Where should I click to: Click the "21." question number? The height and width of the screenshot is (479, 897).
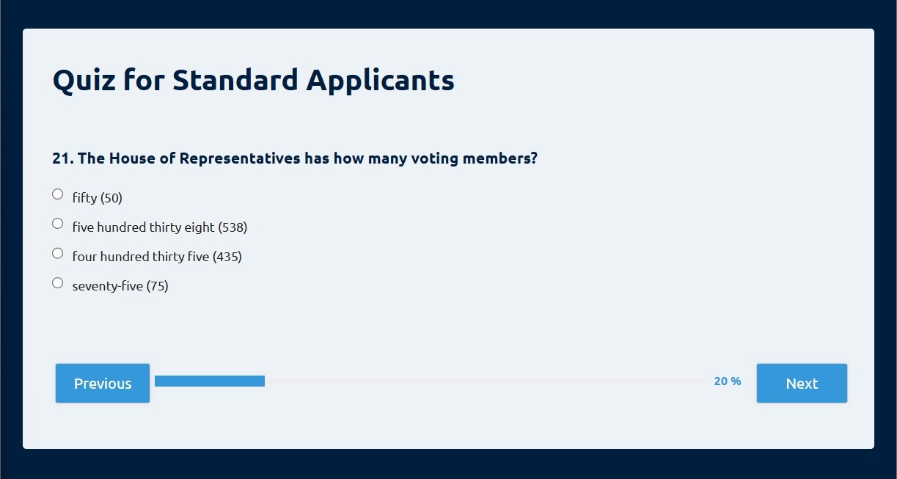[63, 158]
